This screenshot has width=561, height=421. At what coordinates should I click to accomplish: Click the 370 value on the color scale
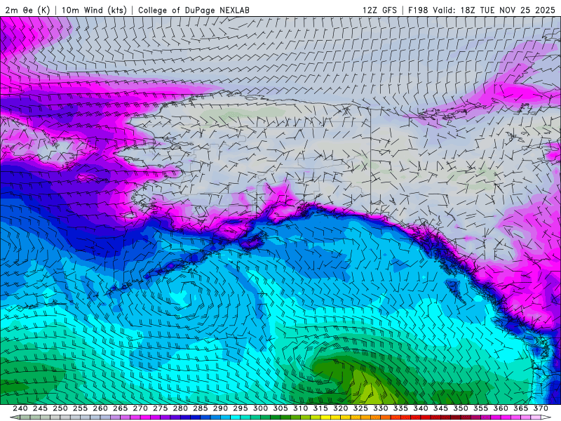click(541, 408)
